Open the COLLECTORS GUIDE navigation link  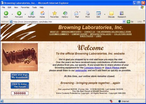(x=123, y=34)
